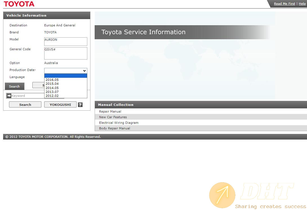
Task: Click the Production Date label
Action: (22, 70)
